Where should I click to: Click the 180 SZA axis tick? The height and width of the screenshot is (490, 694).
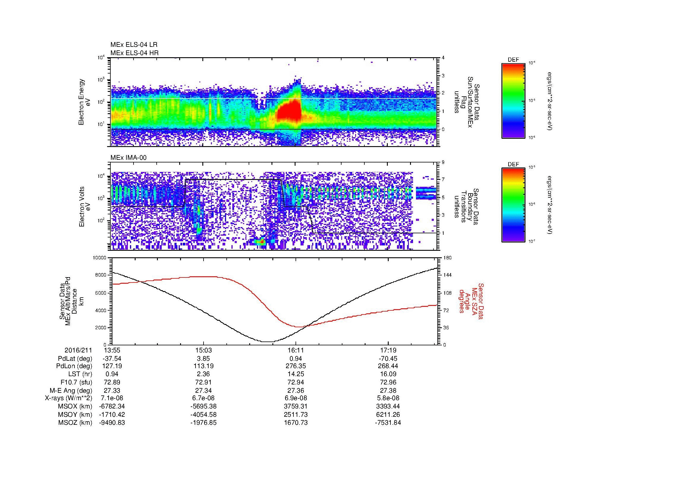447,258
